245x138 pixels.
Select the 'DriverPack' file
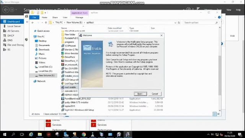tap(70, 57)
